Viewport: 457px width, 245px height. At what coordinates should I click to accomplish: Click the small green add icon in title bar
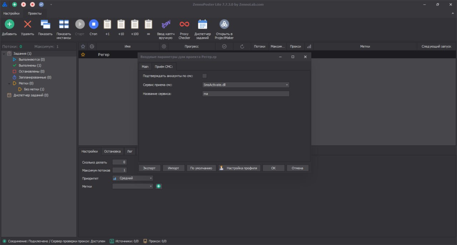pos(14,4)
